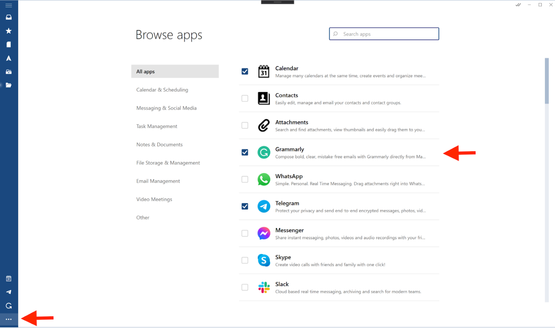Open the Telegram app in bottom sidebar
555x328 pixels.
click(x=9, y=292)
